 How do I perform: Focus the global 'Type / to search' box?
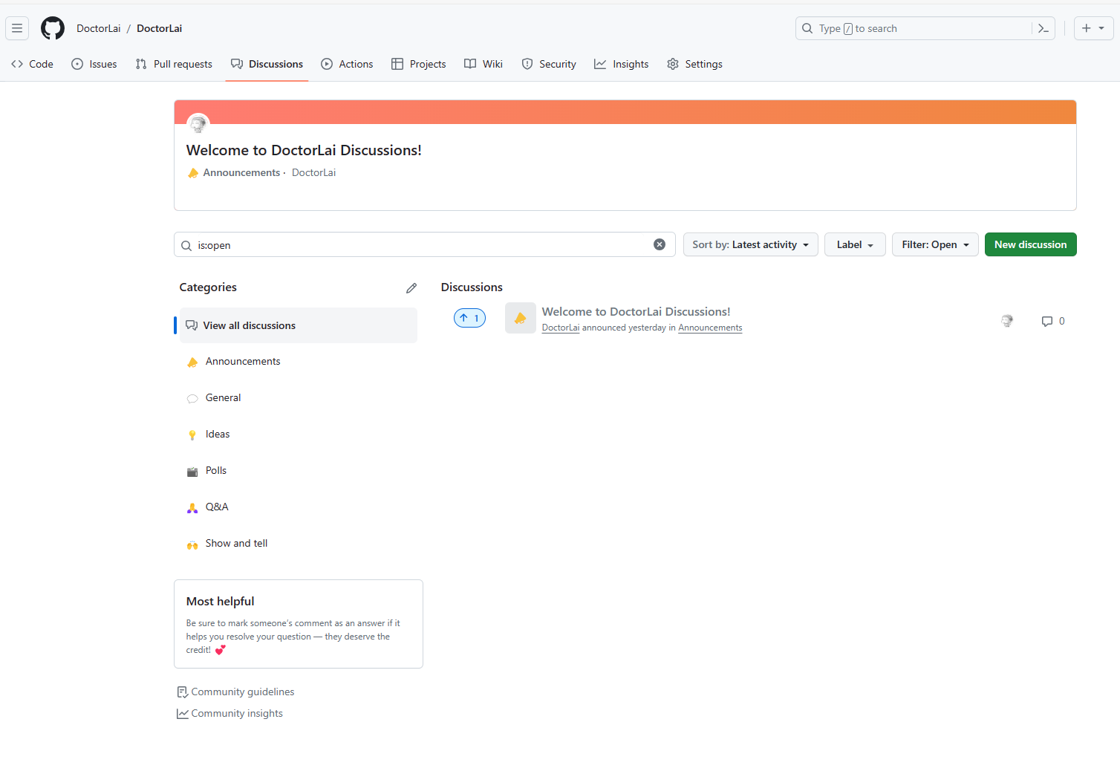[925, 28]
